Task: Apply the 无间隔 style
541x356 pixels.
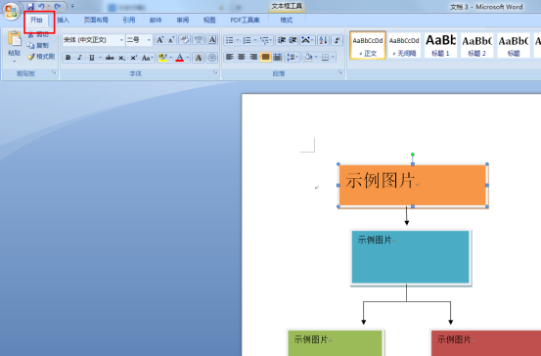Action: pyautogui.click(x=404, y=45)
